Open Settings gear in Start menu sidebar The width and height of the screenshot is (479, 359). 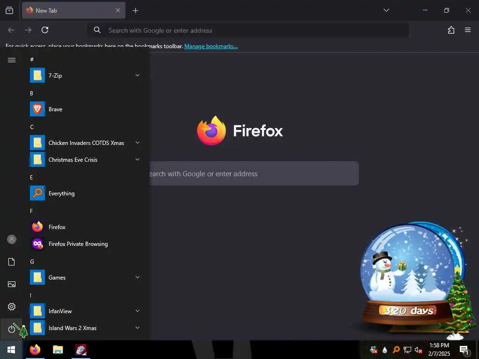pyautogui.click(x=12, y=307)
